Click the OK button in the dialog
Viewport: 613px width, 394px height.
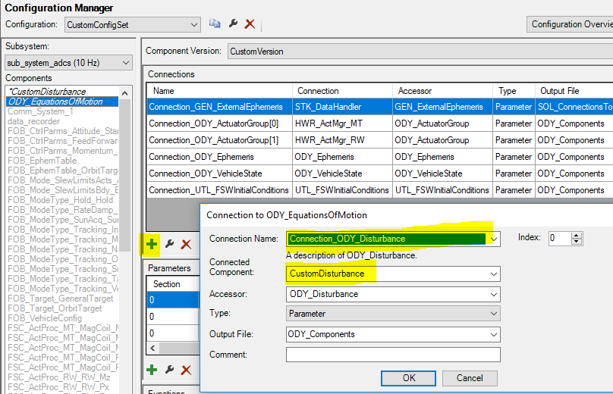point(409,377)
